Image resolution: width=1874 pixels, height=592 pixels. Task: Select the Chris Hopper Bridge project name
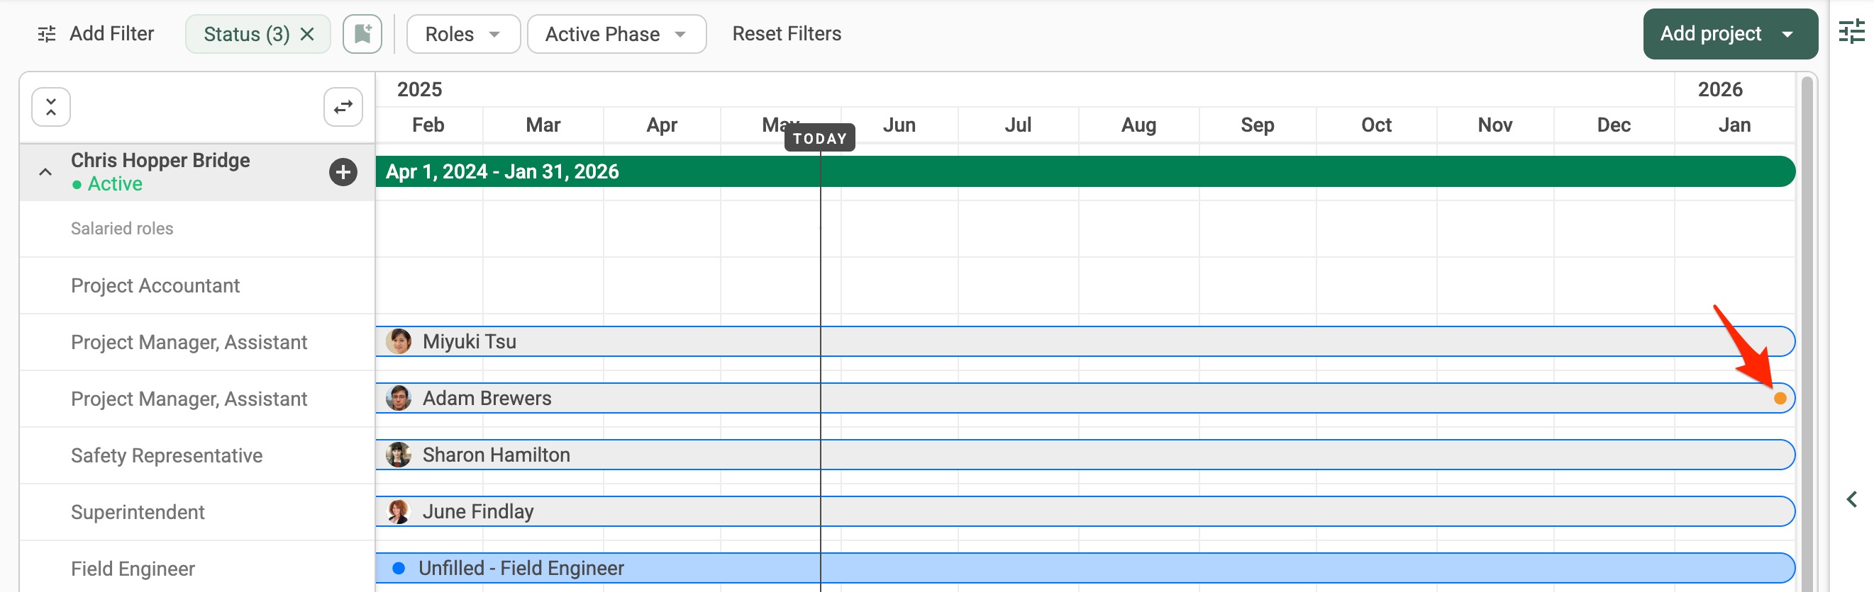click(161, 161)
